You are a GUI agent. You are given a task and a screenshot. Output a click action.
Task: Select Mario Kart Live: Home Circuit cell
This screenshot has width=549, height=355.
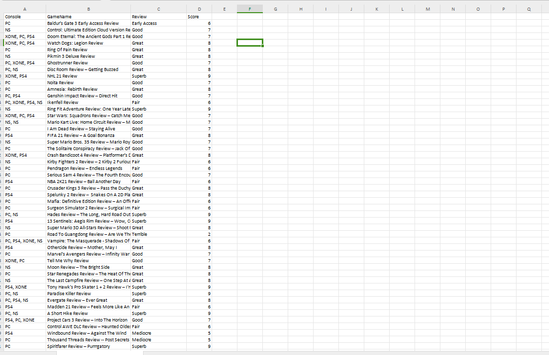pos(88,122)
